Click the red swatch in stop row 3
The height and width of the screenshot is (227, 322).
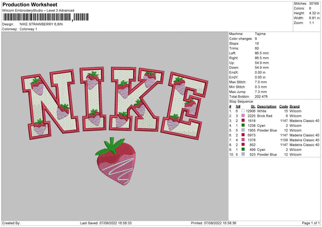point(243,120)
